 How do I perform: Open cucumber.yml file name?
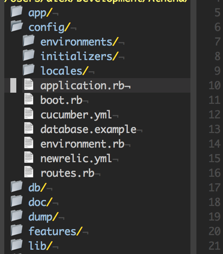click(x=76, y=115)
